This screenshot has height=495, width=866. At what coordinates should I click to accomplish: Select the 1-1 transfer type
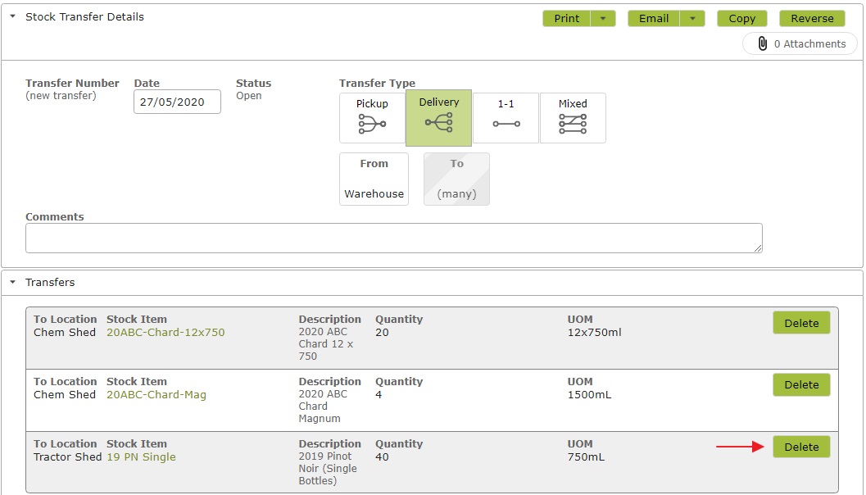point(506,118)
